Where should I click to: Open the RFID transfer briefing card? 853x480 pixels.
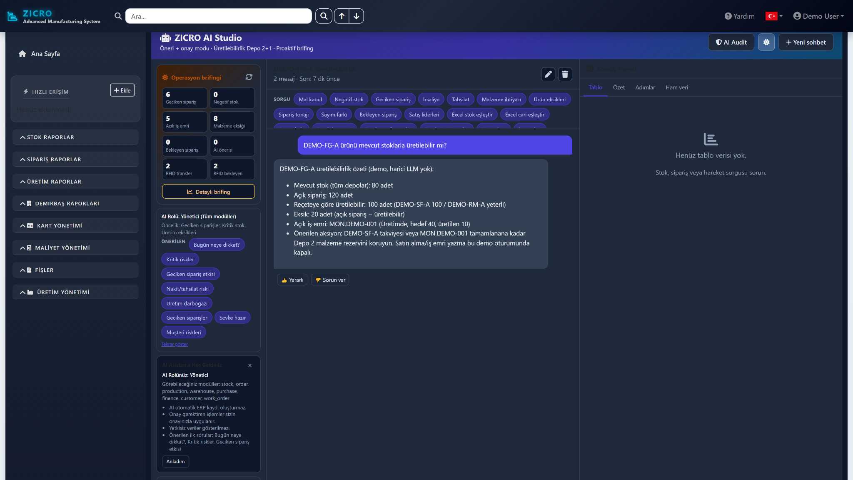tap(185, 169)
